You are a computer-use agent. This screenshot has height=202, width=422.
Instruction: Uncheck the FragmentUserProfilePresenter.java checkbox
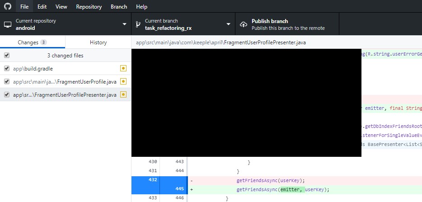click(7, 94)
